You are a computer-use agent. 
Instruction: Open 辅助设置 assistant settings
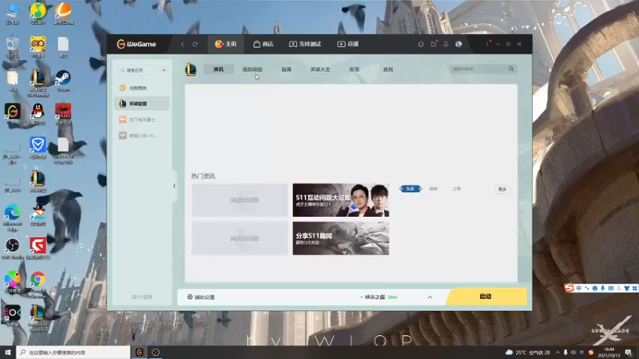(201, 297)
